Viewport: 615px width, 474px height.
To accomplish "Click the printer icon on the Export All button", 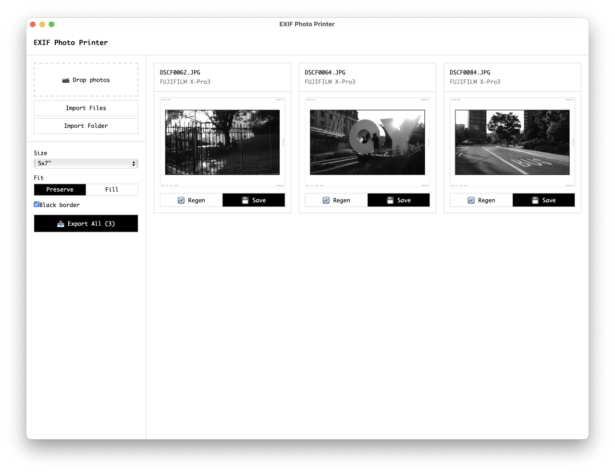I will click(61, 223).
